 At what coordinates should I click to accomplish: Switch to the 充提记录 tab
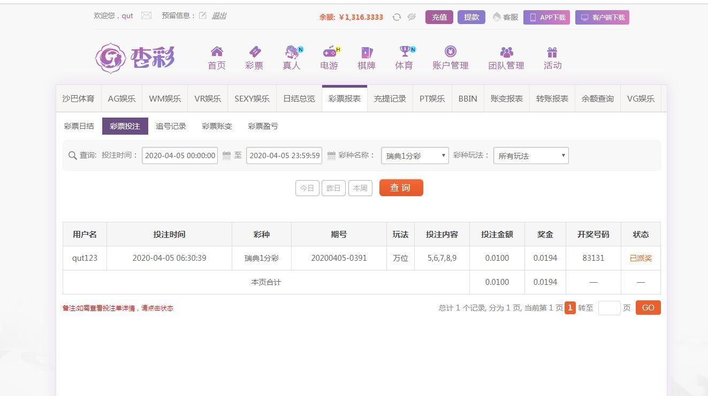point(390,99)
